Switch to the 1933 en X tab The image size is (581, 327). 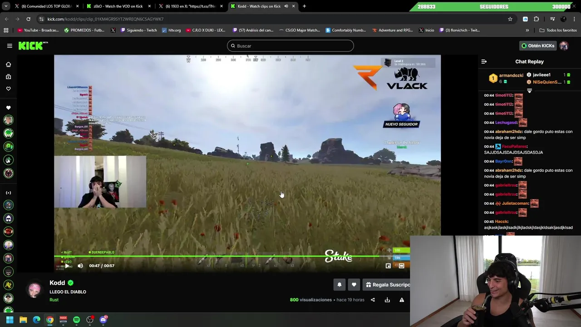click(190, 6)
